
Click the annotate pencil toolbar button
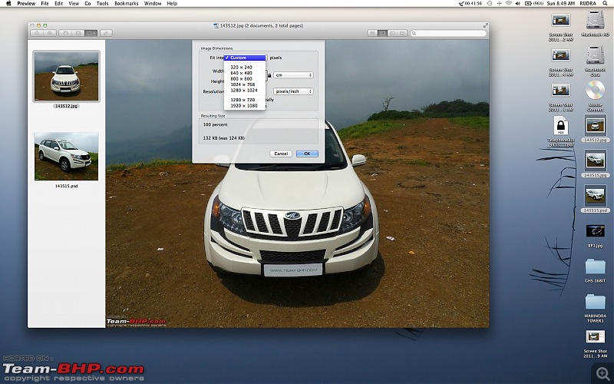tap(106, 33)
